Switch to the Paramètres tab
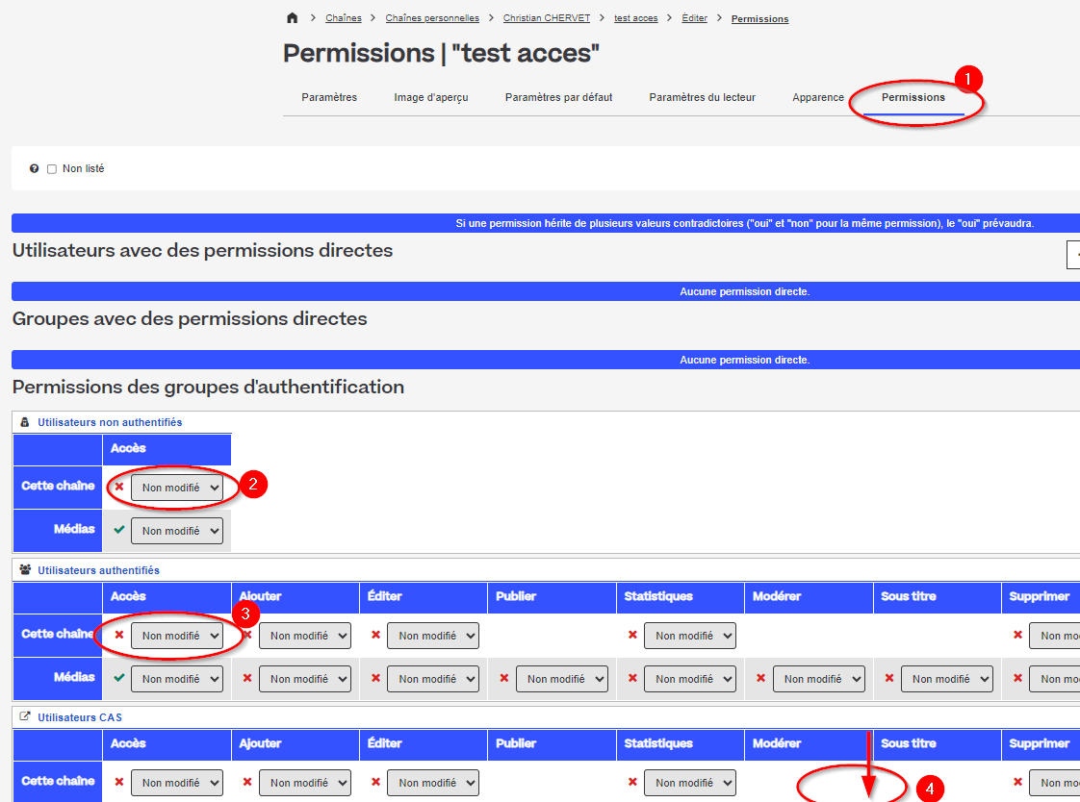 click(x=329, y=97)
